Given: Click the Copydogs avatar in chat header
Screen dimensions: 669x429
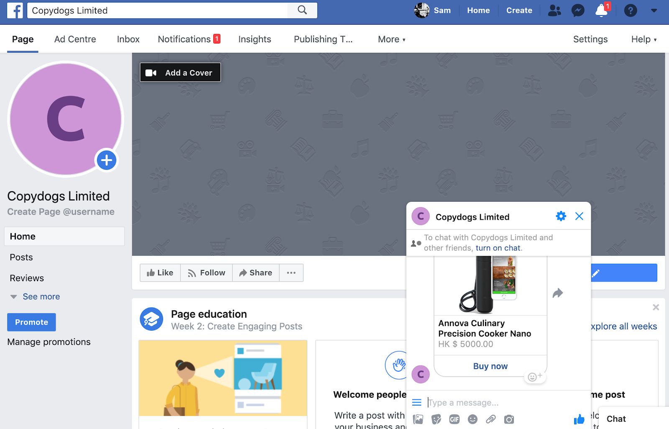Looking at the screenshot, I should (421, 216).
